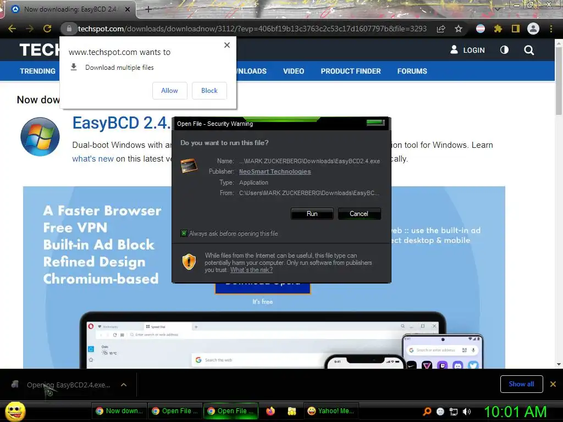563x422 pixels.
Task: Click the shield warning icon in dialog
Action: [189, 262]
